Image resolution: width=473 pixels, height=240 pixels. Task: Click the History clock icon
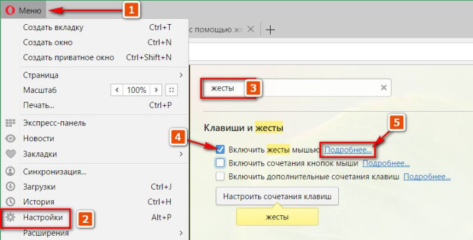click(11, 202)
